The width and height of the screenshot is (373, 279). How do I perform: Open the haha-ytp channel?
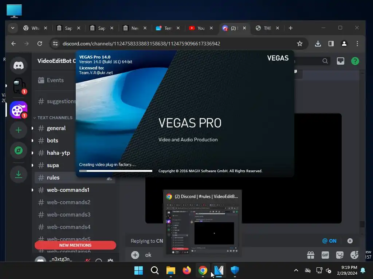tap(59, 153)
